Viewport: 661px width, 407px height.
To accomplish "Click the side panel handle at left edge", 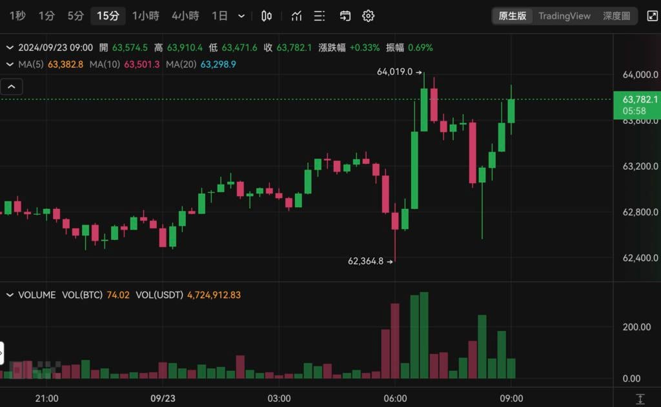I will pos(2,353).
